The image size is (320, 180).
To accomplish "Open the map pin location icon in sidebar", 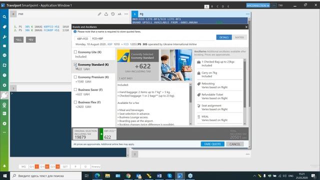I will (4, 105).
